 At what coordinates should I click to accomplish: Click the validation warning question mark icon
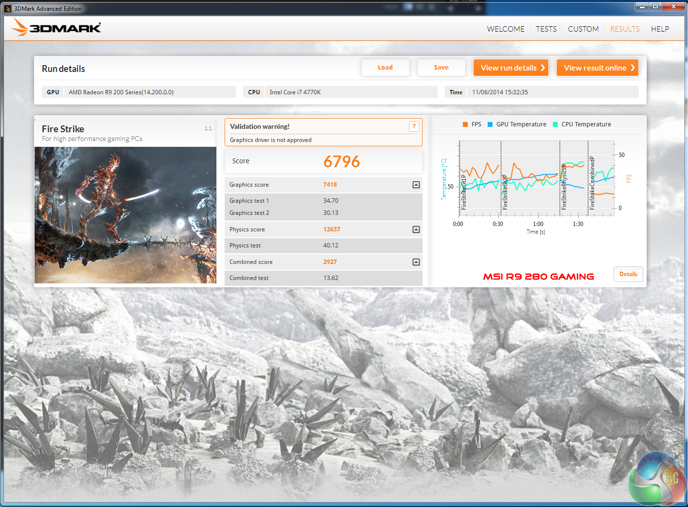tap(414, 126)
